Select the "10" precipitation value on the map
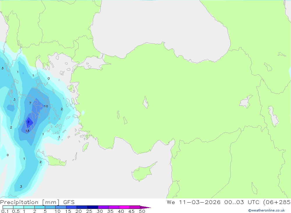Screen dimensions: 291x213 [46, 106]
